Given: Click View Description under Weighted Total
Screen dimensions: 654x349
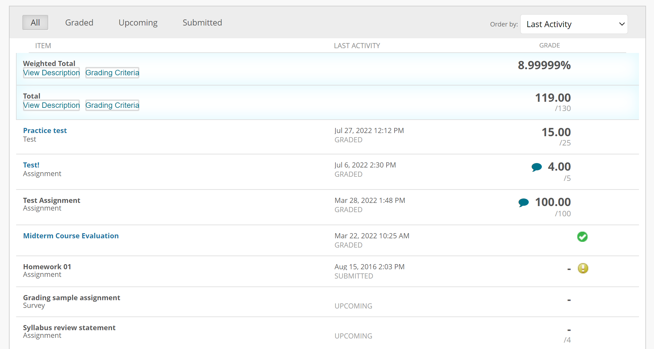Looking at the screenshot, I should [51, 72].
